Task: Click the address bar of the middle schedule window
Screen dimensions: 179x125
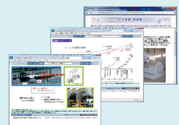Action: (82, 31)
